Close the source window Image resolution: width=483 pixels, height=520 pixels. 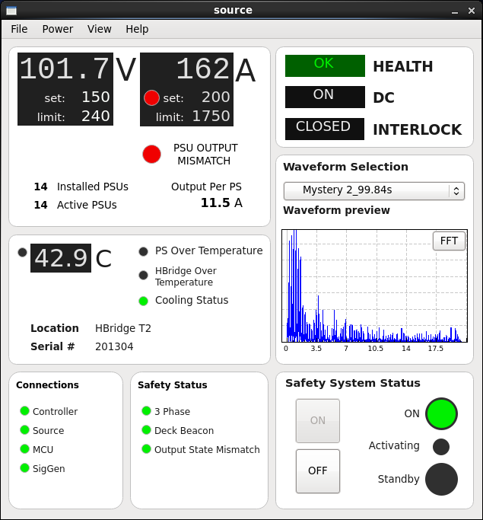(x=472, y=11)
